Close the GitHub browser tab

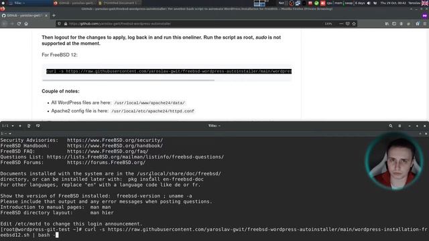tap(46, 15)
